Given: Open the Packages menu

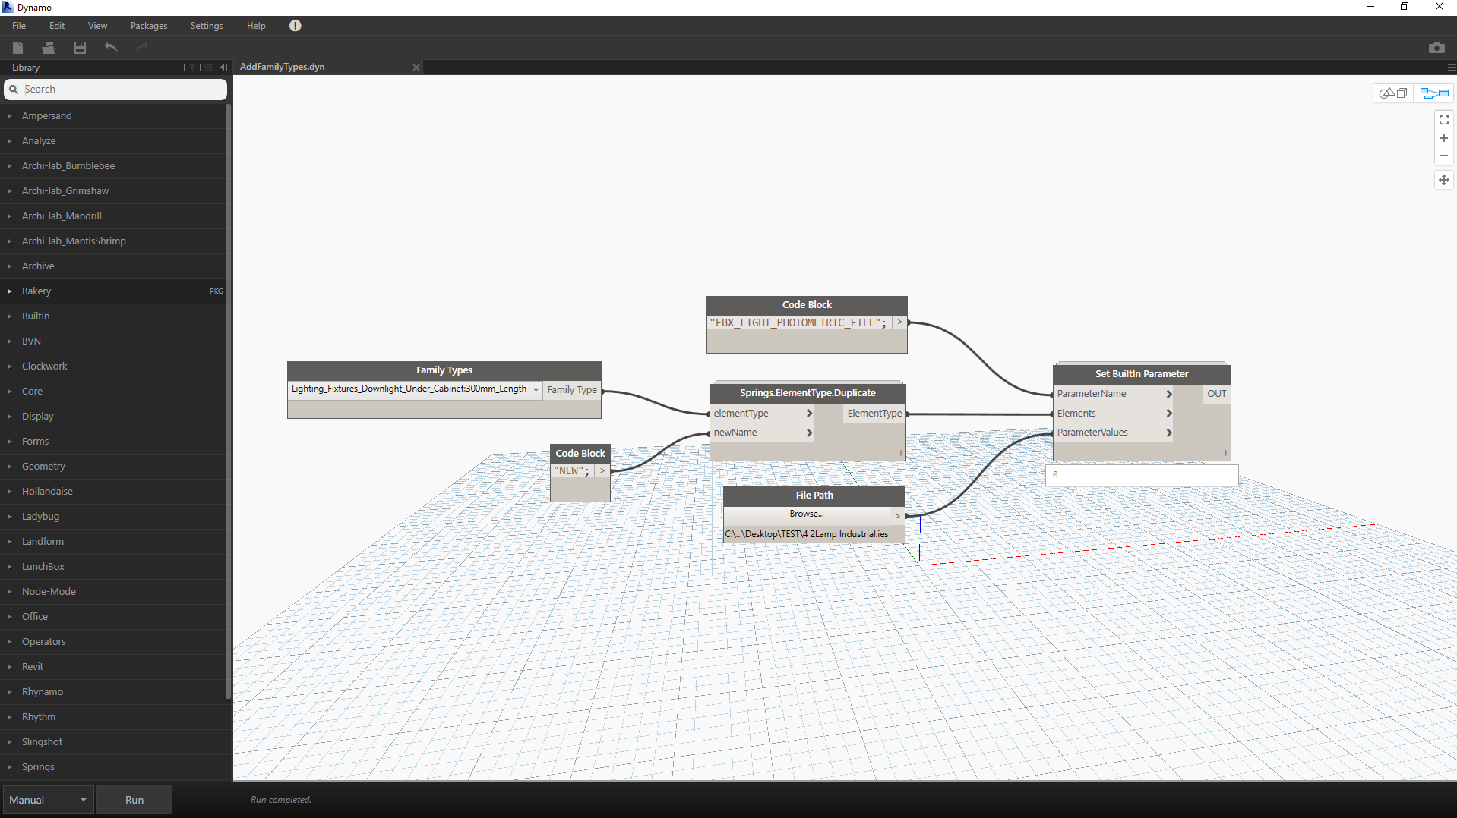Looking at the screenshot, I should coord(149,26).
